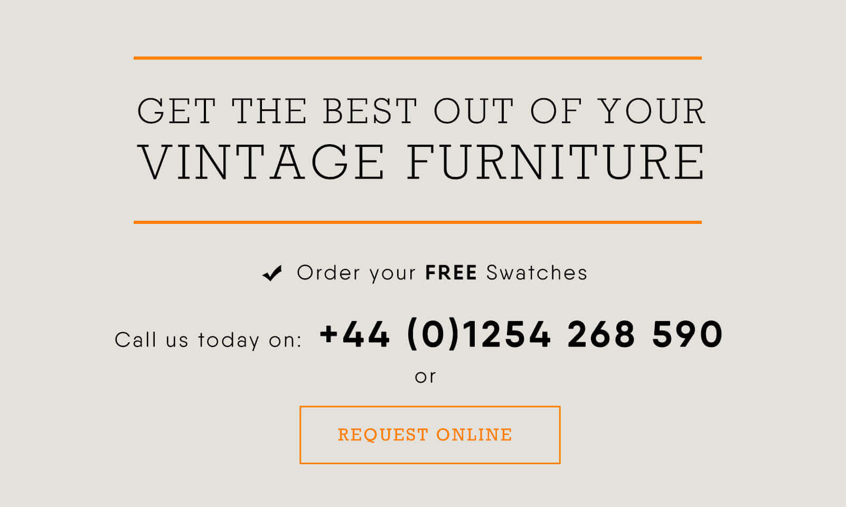Click the REQUEST ONLINE label text

pos(425,434)
